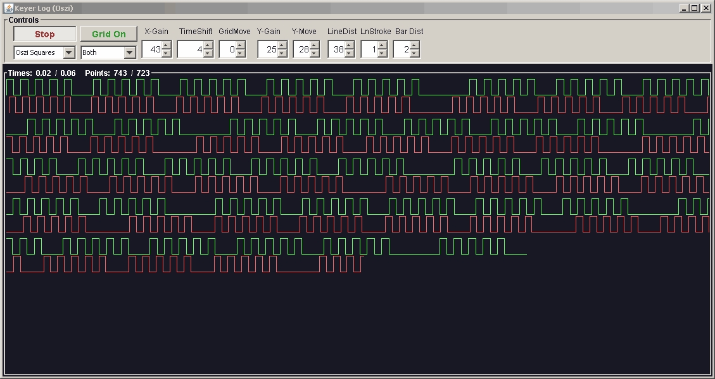Increase X-Gain with up arrow

click(167, 45)
